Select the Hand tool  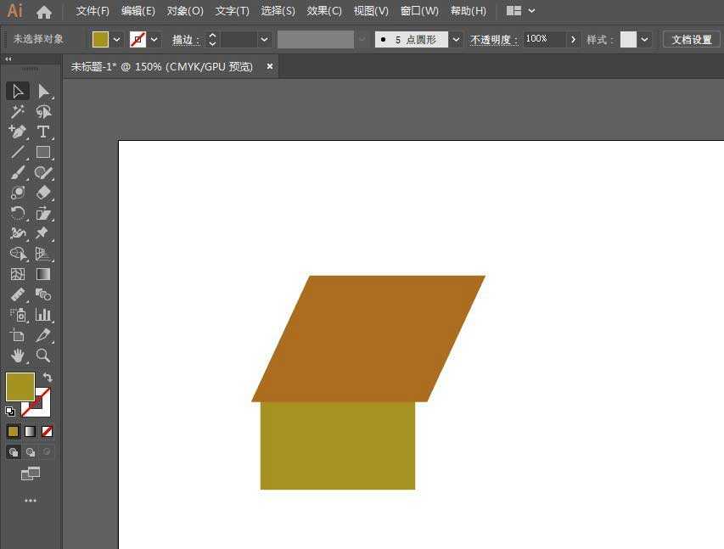tap(17, 356)
